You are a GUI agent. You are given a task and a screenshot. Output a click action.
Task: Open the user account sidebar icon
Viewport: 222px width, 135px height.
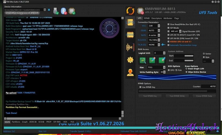(x=130, y=72)
